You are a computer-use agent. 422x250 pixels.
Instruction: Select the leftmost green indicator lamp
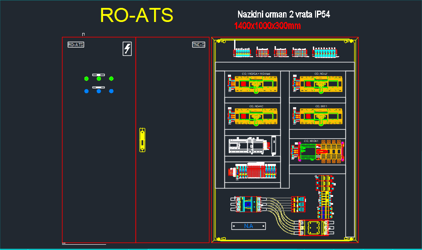coord(86,79)
